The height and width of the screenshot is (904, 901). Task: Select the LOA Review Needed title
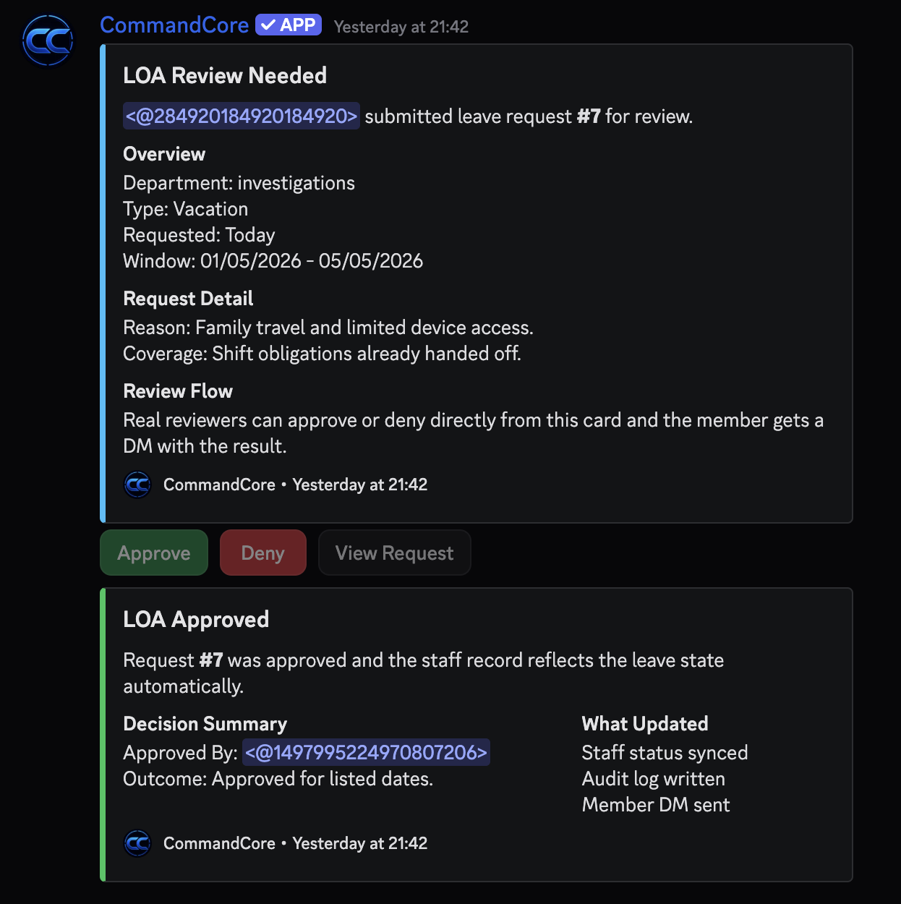point(225,75)
